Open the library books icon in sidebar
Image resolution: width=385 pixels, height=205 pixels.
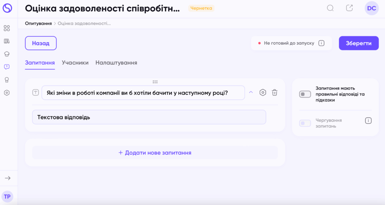pos(7,41)
